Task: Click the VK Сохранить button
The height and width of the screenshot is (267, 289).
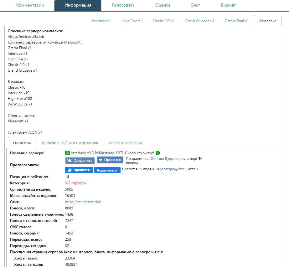Action: click(x=80, y=161)
